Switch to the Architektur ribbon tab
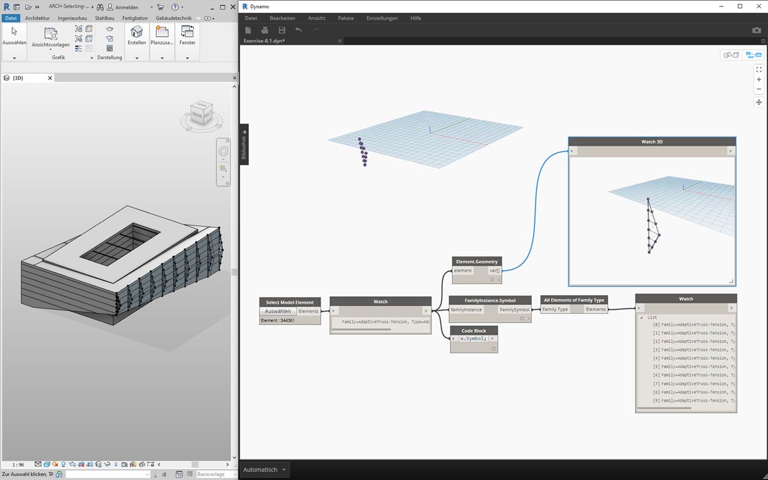 coord(37,18)
